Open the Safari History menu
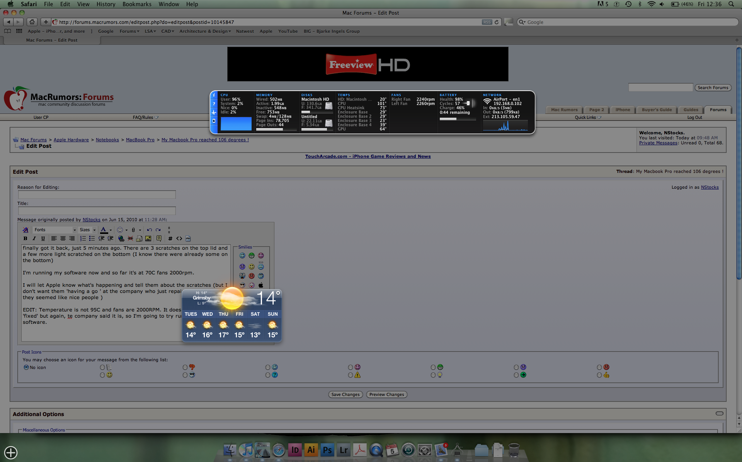The width and height of the screenshot is (742, 462). 106,4
